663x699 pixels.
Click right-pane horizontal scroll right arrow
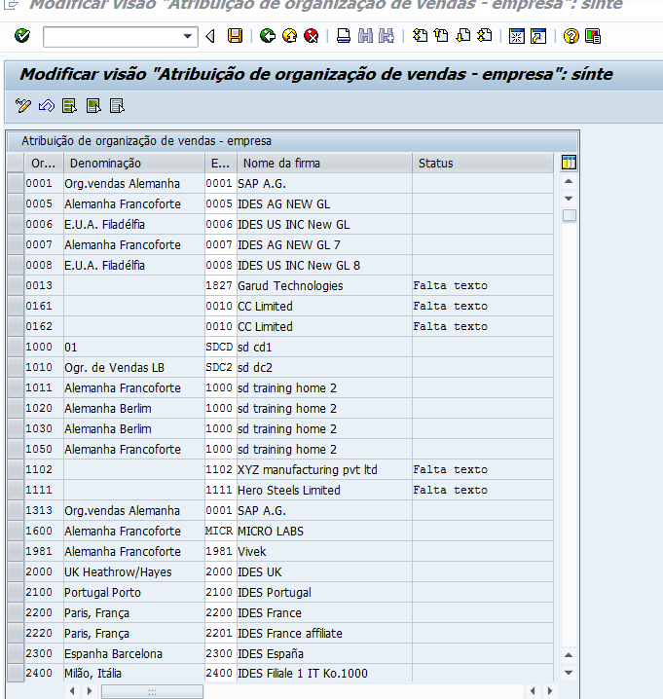click(x=550, y=691)
